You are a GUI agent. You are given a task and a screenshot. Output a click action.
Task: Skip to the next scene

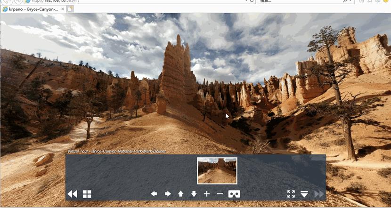(x=319, y=194)
